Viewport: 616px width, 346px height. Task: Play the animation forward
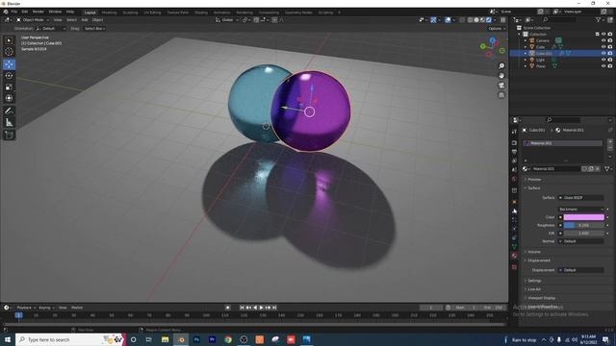[261, 308]
